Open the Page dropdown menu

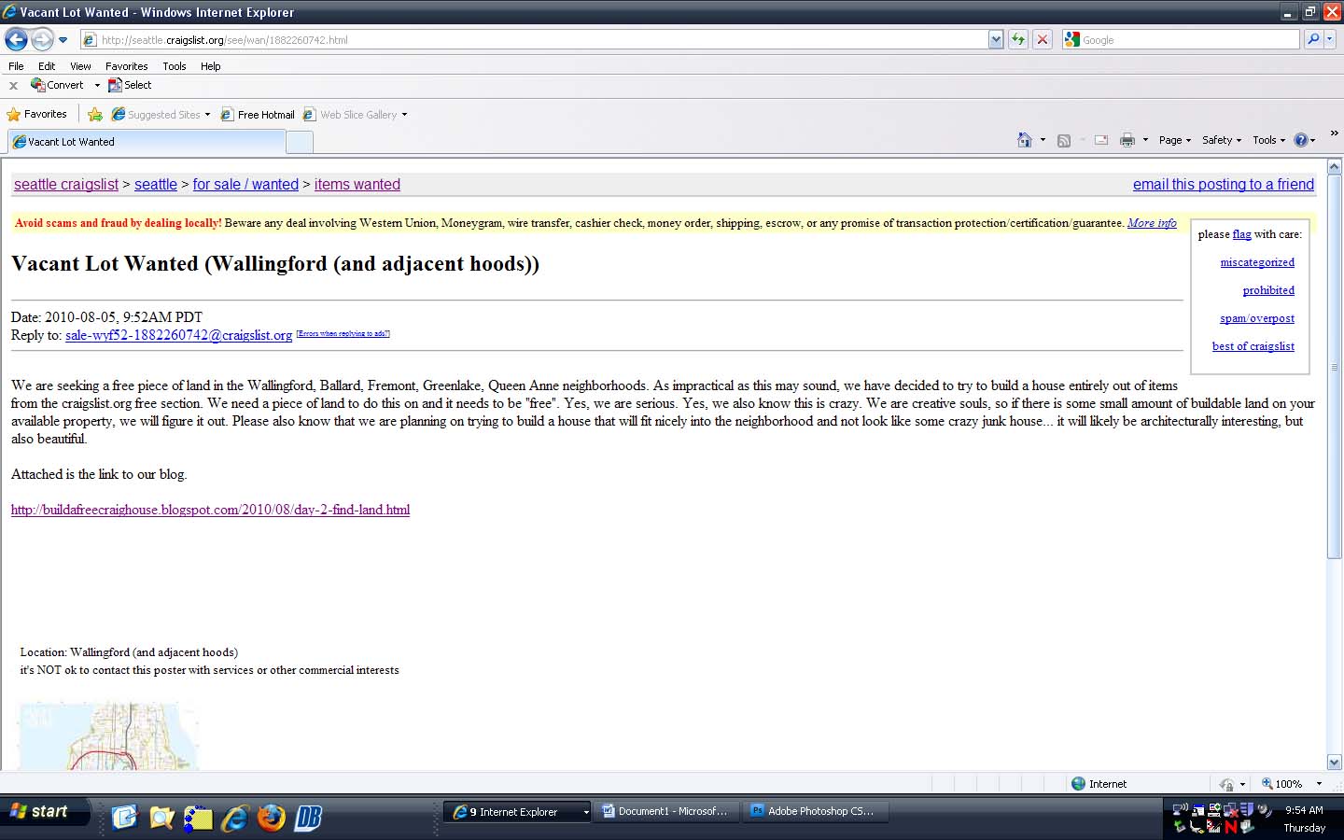point(1171,139)
